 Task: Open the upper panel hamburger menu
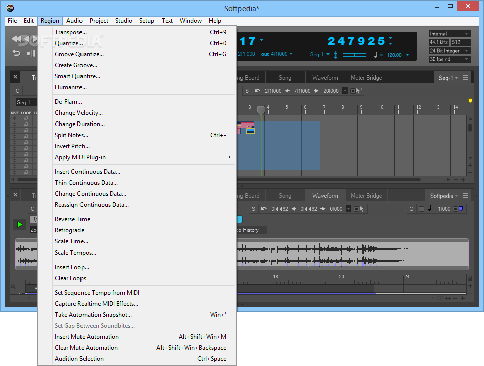[465, 78]
